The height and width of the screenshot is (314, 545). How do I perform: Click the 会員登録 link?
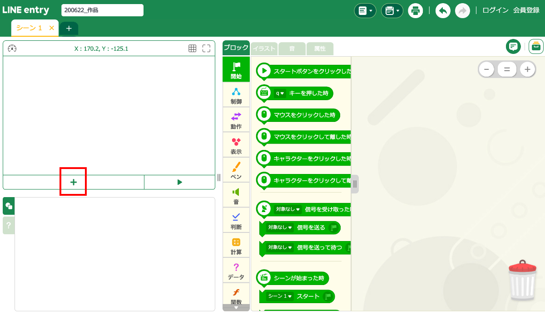[526, 10]
